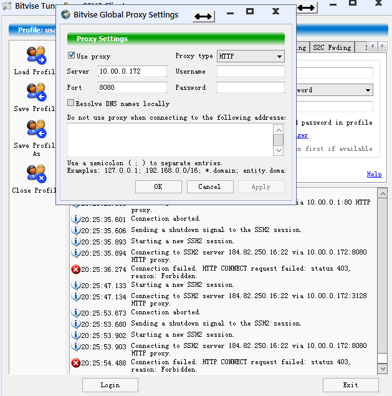Viewport: 392px width, 396px height.
Task: Click the info icon on the 20:25:35.606 log entry
Action: coord(76,230)
